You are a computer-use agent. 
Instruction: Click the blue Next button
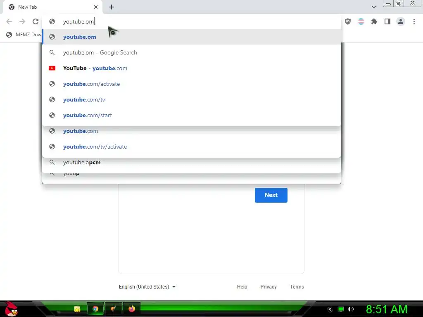click(271, 195)
